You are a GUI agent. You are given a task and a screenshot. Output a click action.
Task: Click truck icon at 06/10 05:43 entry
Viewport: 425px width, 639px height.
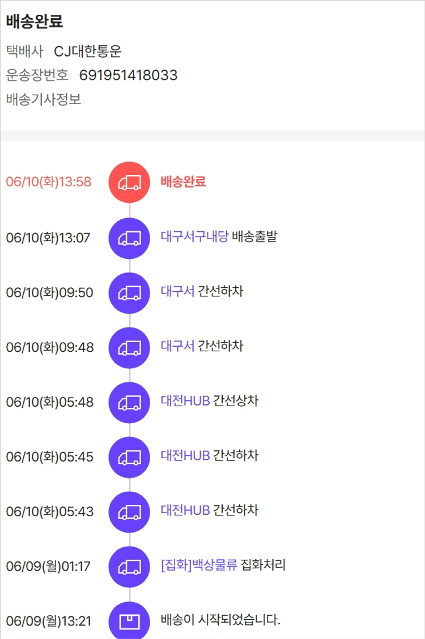pyautogui.click(x=129, y=512)
